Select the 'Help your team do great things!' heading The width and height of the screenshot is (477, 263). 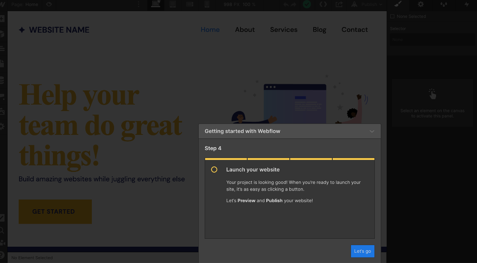[x=101, y=125]
